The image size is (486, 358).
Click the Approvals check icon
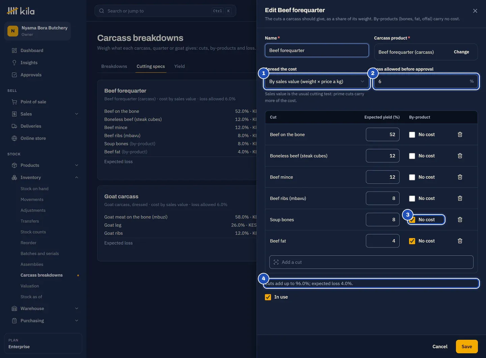click(14, 75)
